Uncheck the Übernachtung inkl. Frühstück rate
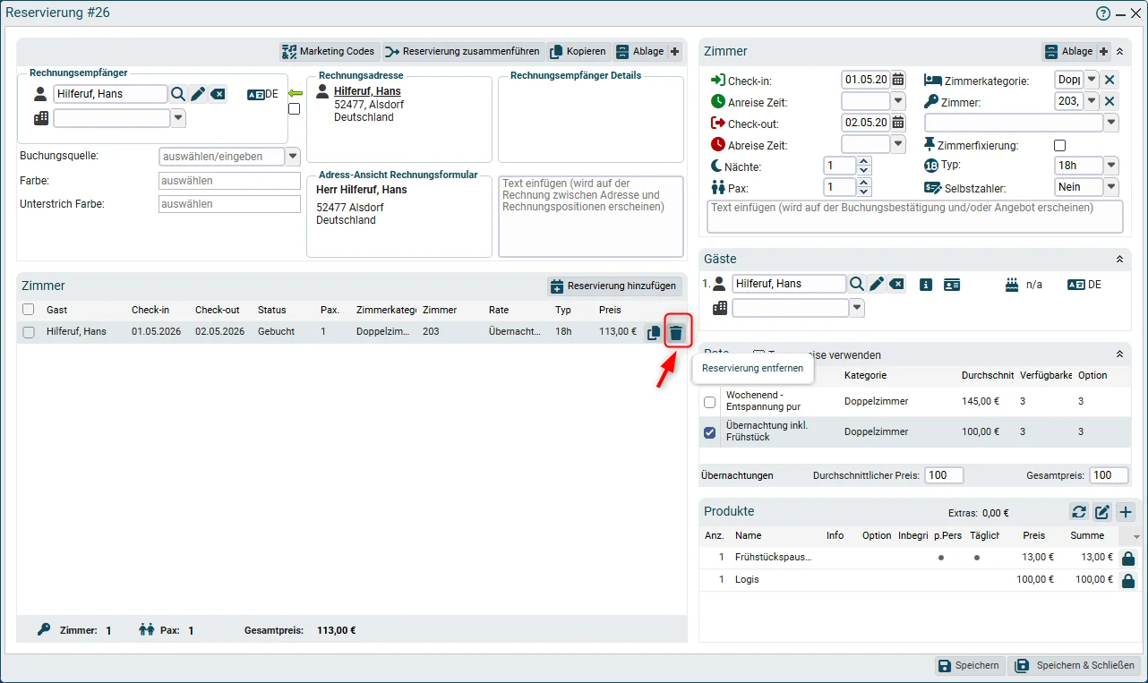The width and height of the screenshot is (1148, 683). [x=710, y=432]
